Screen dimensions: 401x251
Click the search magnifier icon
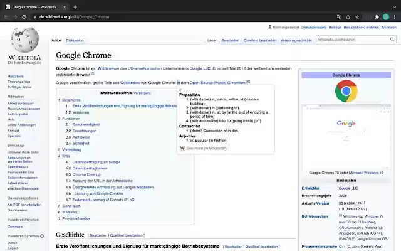pyautogui.click(x=392, y=40)
